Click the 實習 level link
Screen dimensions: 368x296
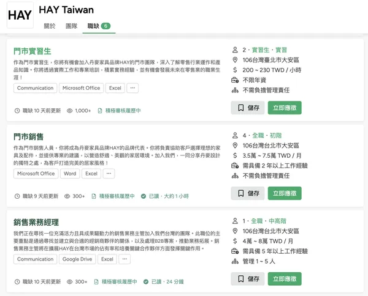[x=281, y=50]
